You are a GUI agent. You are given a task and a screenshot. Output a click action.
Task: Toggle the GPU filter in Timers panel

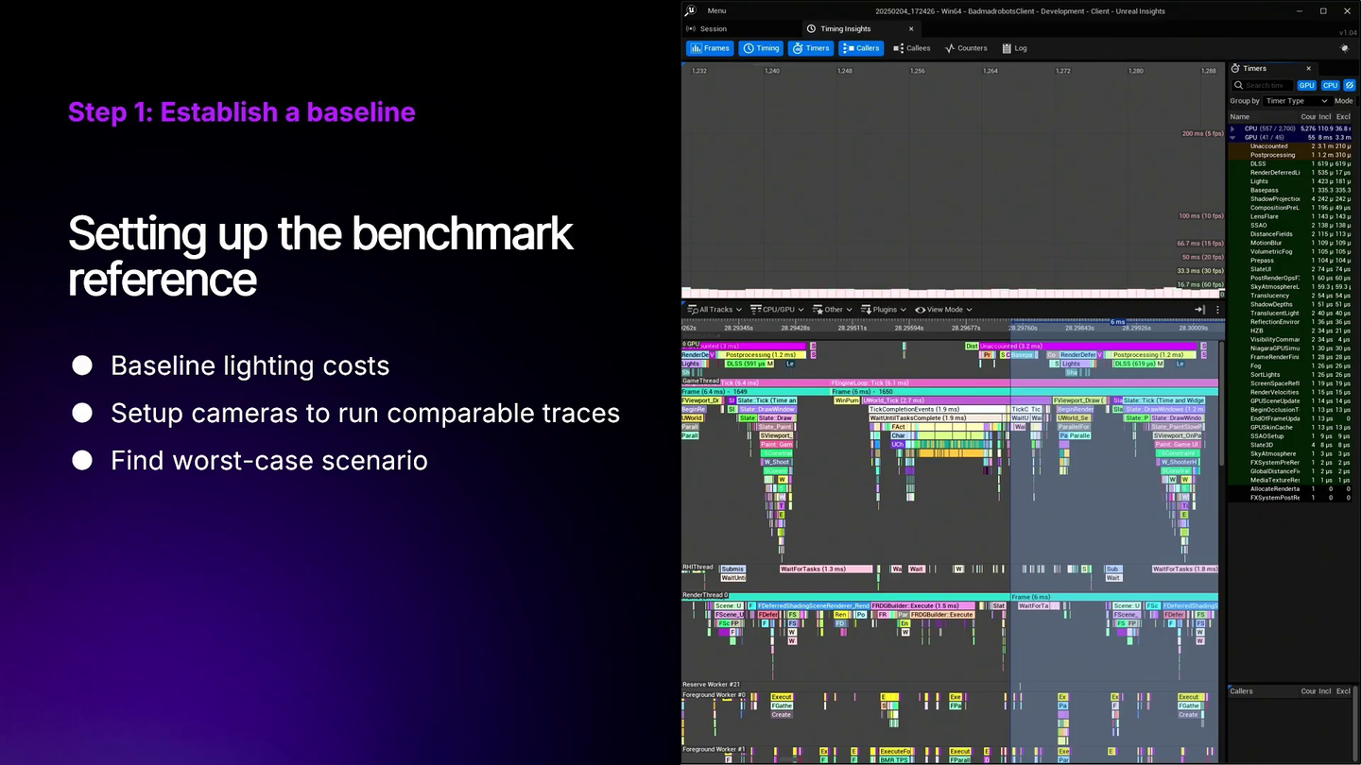pos(1306,85)
